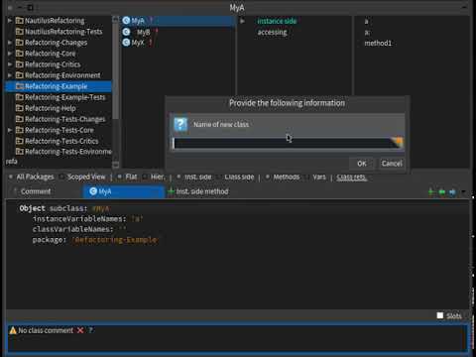Image resolution: width=476 pixels, height=357 pixels.
Task: Select the 'method1' method
Action: click(x=378, y=43)
